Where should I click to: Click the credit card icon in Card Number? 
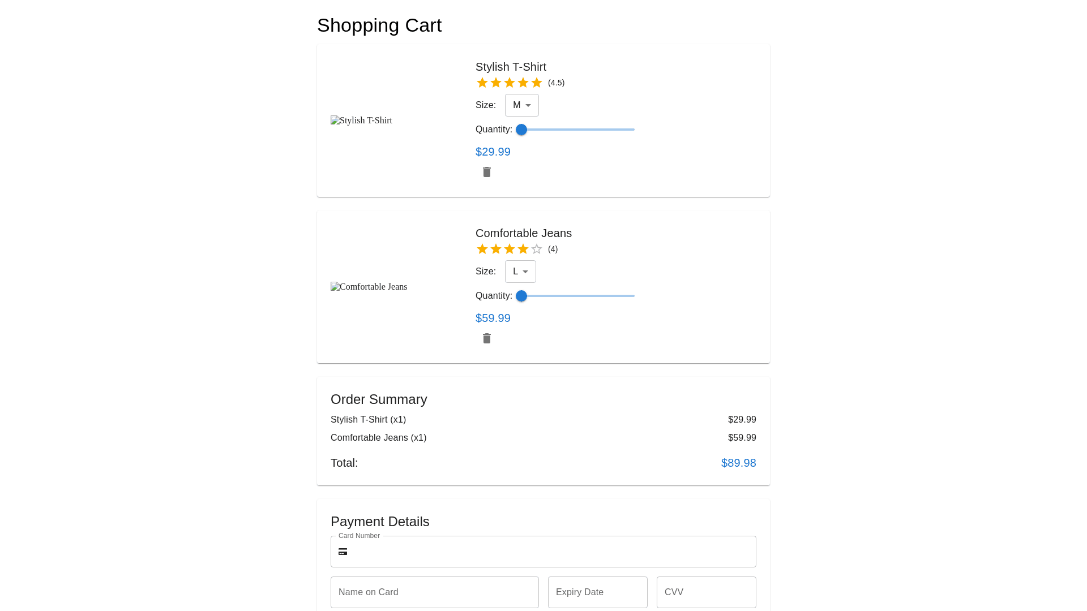tap(343, 552)
